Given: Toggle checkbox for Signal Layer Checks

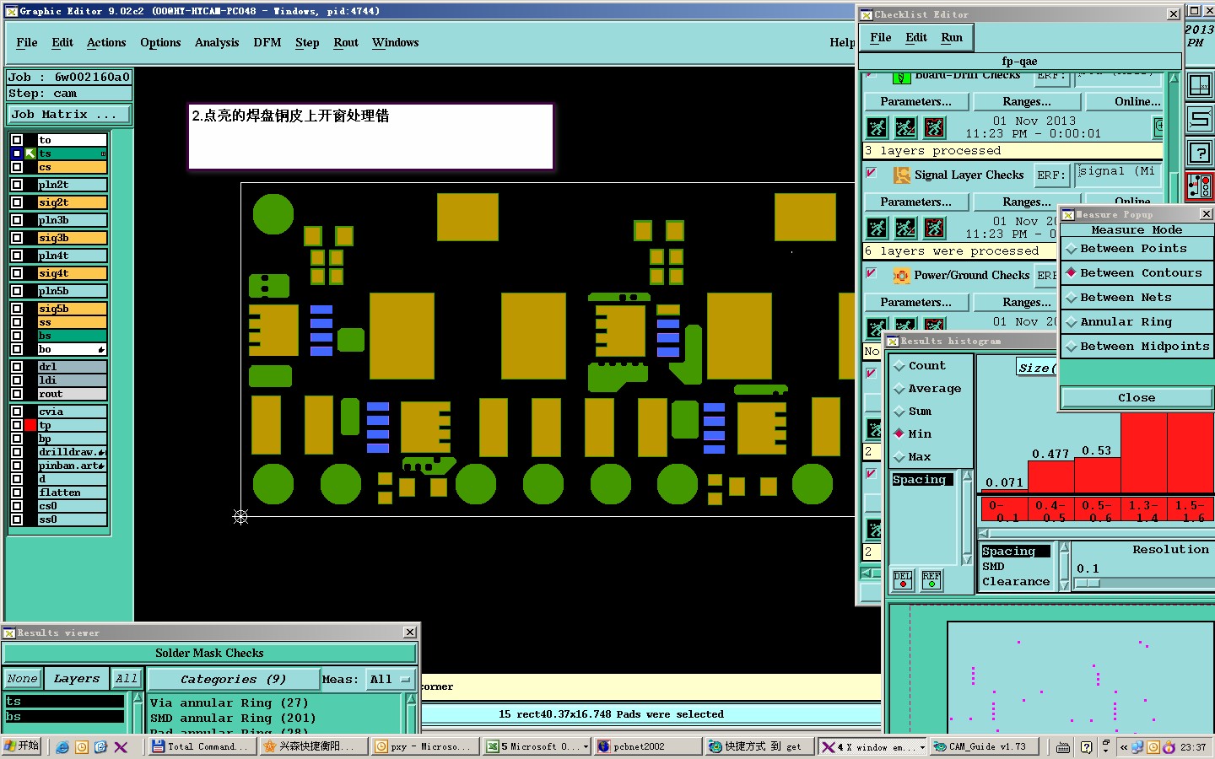Looking at the screenshot, I should point(872,173).
